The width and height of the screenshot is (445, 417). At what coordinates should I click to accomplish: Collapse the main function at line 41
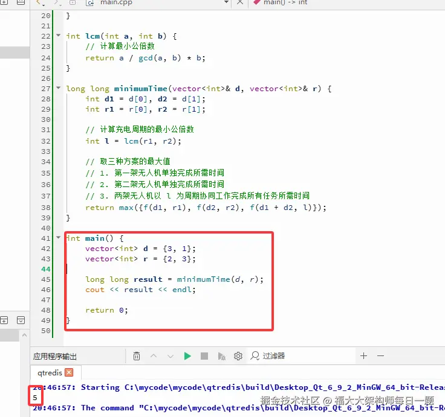pyautogui.click(x=59, y=237)
